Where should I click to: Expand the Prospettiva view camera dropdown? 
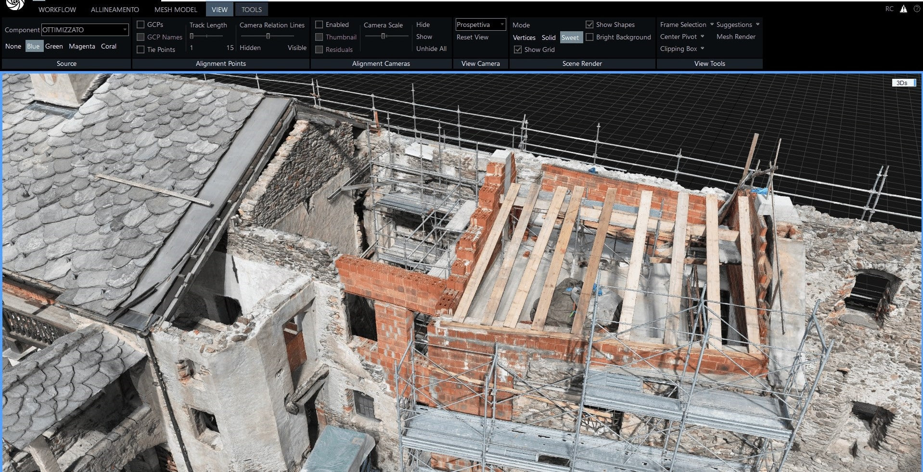coord(480,25)
